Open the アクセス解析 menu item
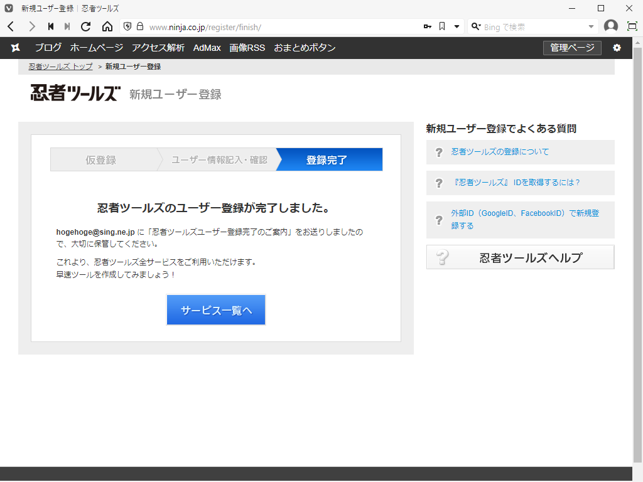Image resolution: width=643 pixels, height=482 pixels. tap(158, 48)
